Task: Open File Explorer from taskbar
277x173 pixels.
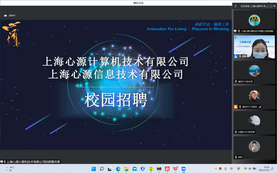Action: [x=126, y=169]
